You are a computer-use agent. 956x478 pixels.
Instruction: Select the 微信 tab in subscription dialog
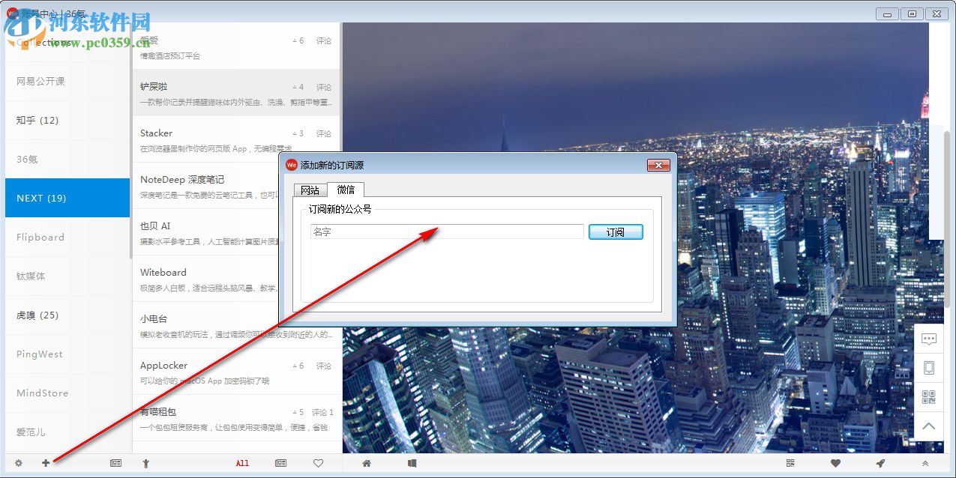click(x=346, y=190)
